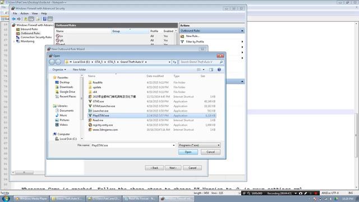Screen dimensions: 359x202
Task: Open the Organize dropdown menu
Action: pos(59,70)
